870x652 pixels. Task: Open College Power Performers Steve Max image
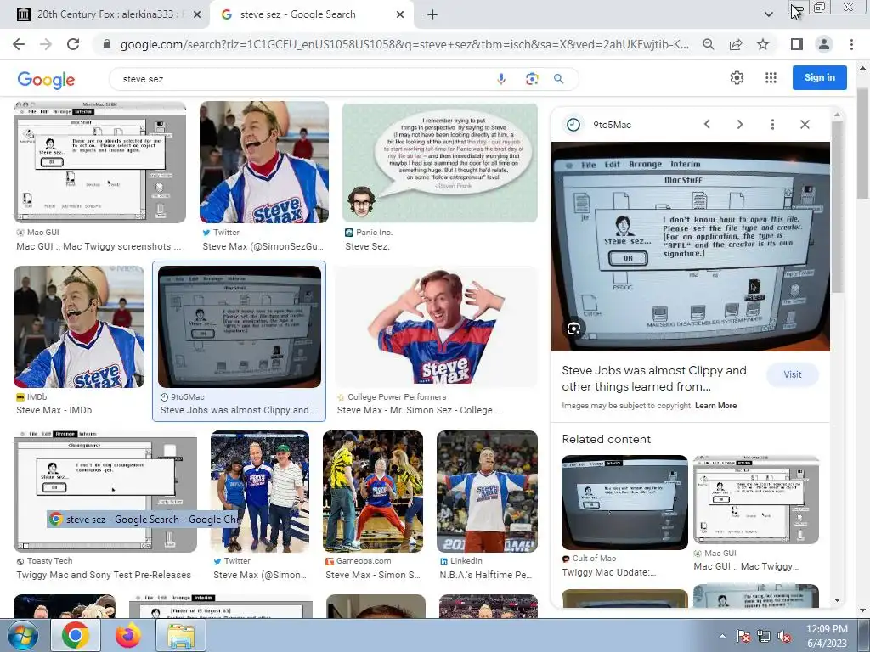pos(436,327)
